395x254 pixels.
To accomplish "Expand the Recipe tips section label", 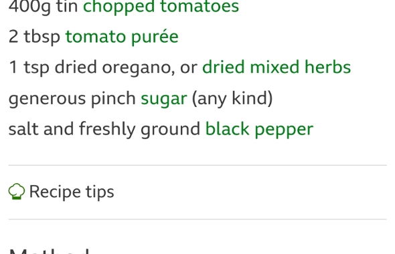I will 72,192.
